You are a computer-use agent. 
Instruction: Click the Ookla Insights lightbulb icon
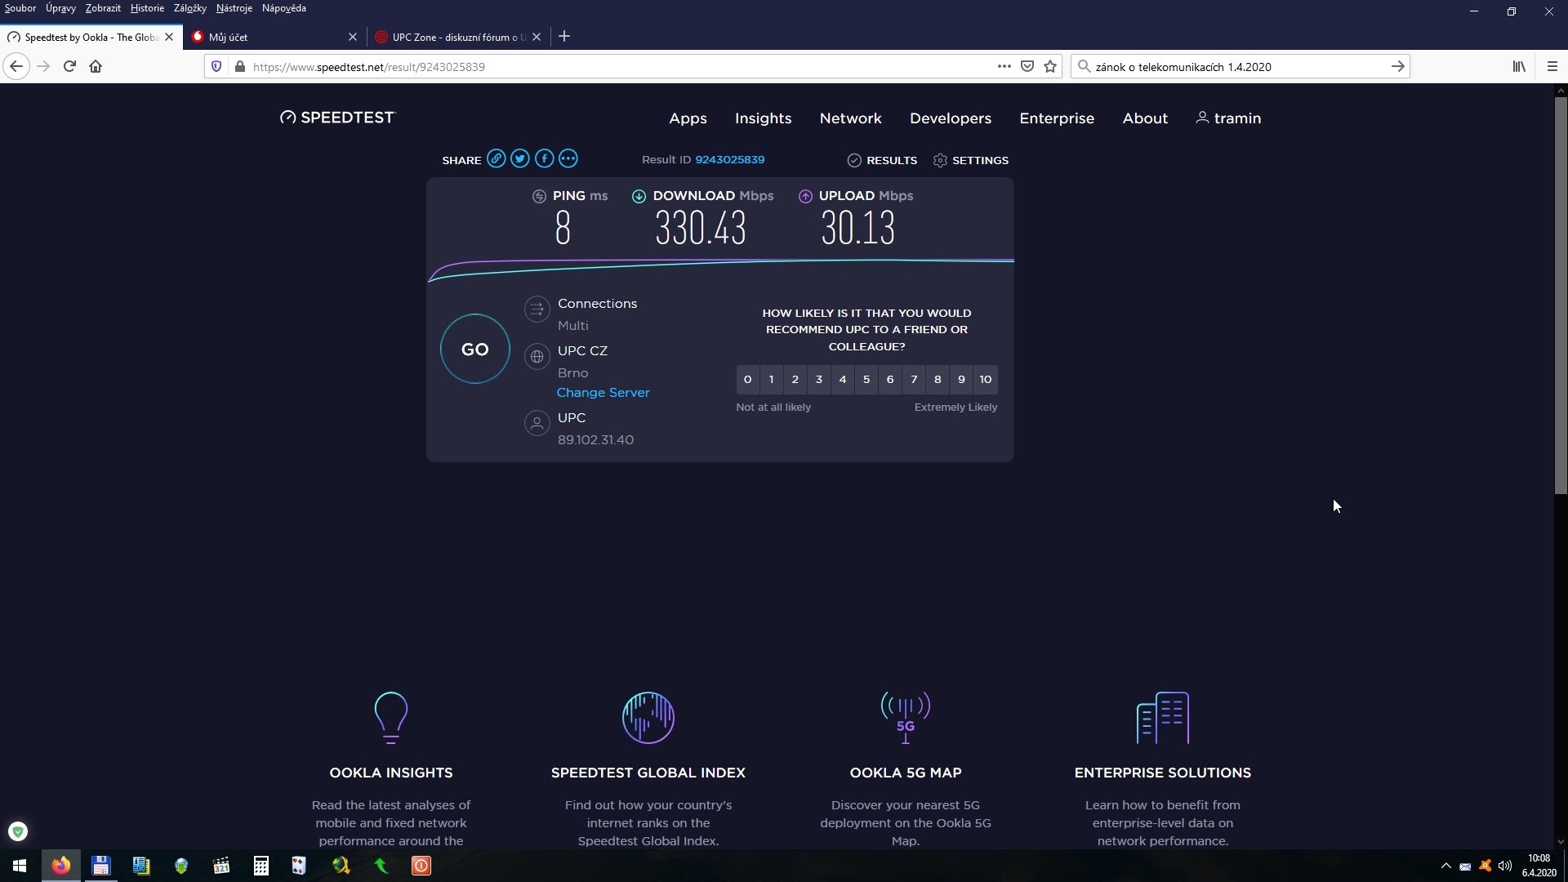390,717
